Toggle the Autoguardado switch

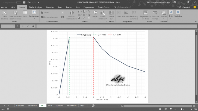[18, 2]
